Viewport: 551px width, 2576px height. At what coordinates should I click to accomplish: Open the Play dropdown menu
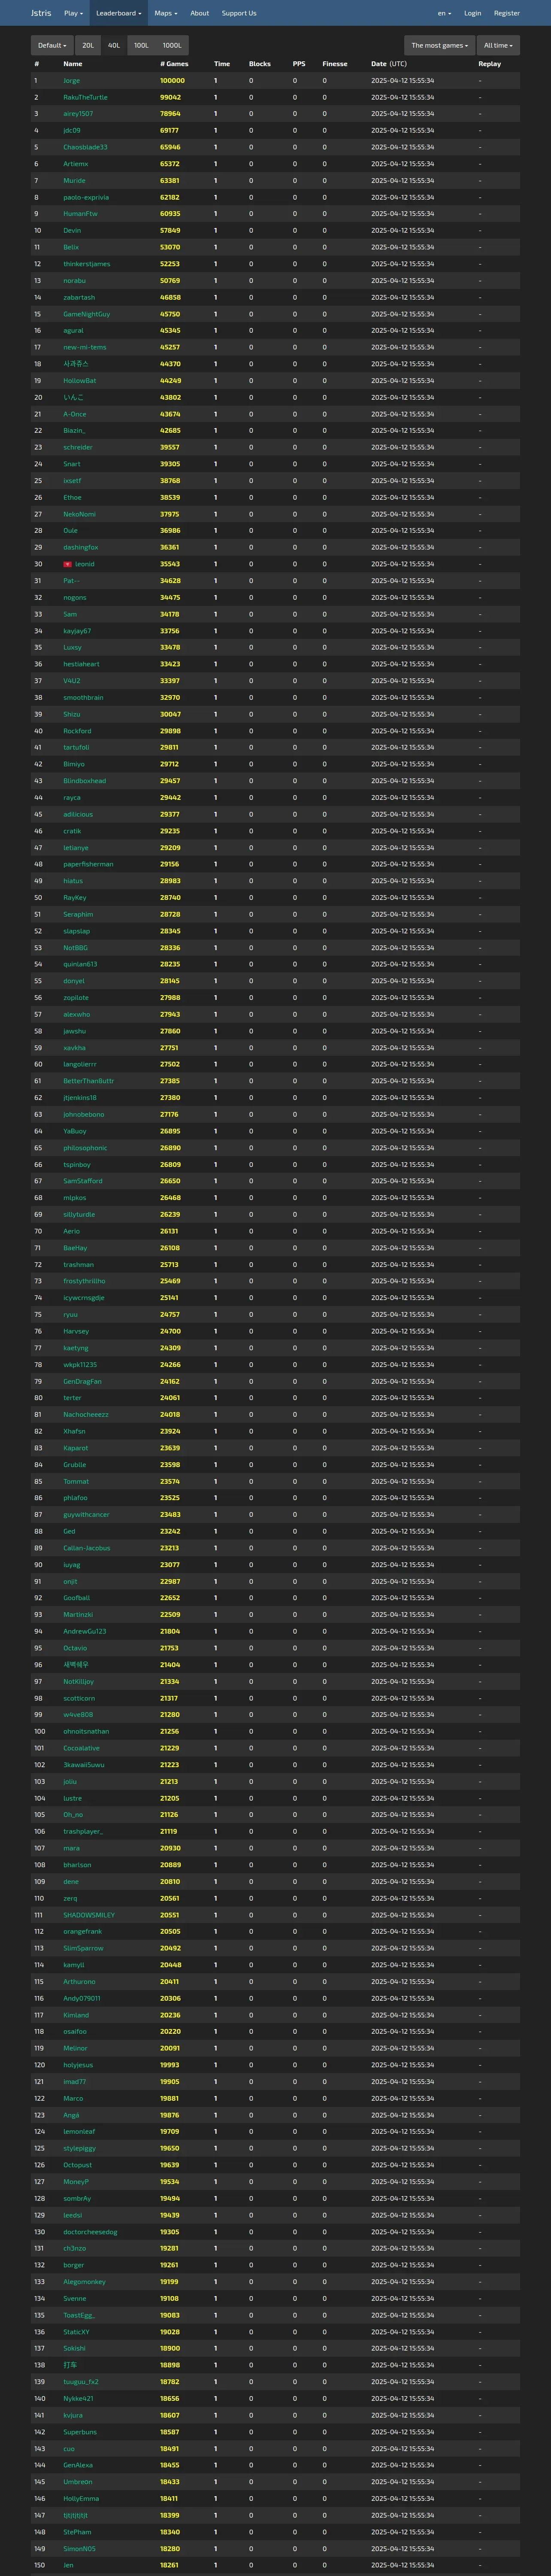click(72, 13)
